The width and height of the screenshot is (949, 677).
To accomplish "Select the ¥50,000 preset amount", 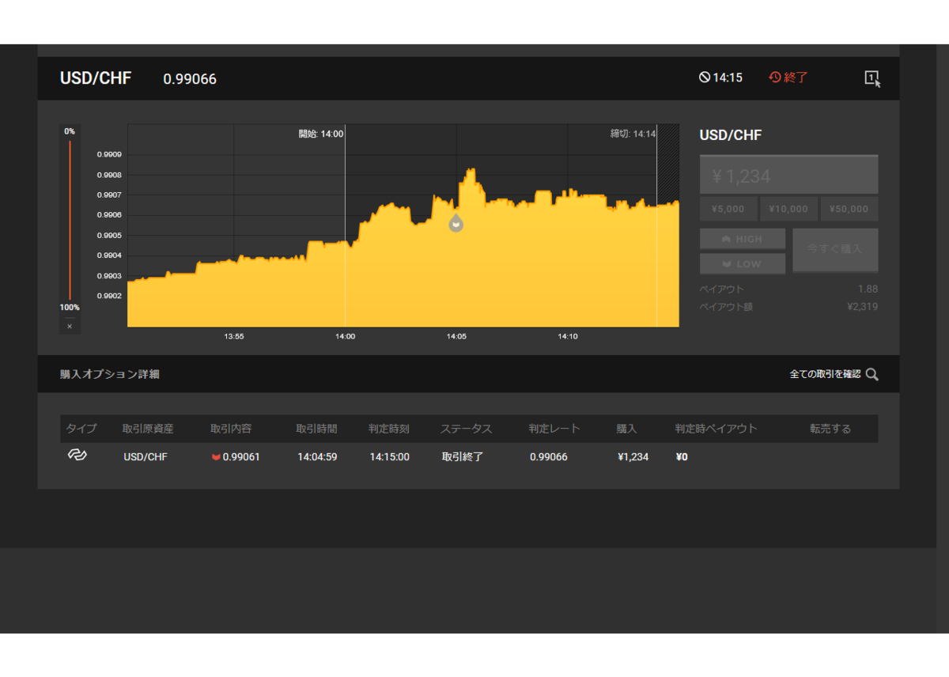I will tap(849, 209).
